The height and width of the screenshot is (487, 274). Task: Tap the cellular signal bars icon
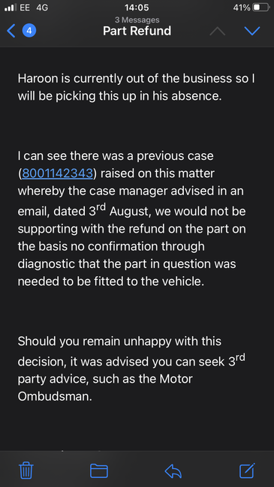(x=11, y=8)
